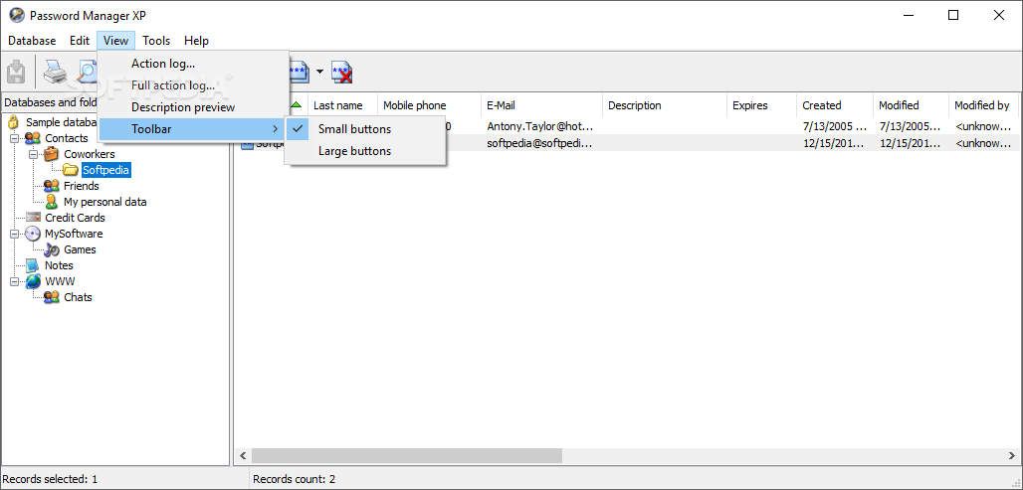Click the Coworkers briefcase icon
The image size is (1023, 490).
click(x=51, y=154)
